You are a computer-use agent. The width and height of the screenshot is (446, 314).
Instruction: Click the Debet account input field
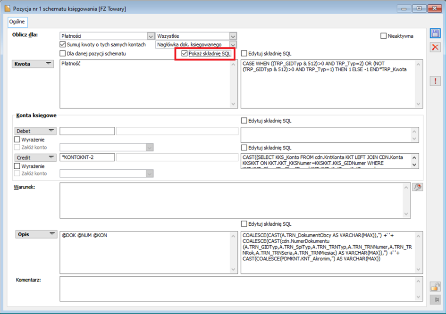coord(87,131)
